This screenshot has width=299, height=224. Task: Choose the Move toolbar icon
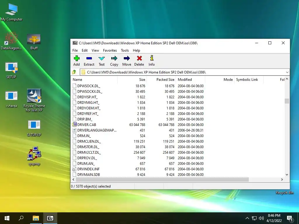(x=127, y=61)
